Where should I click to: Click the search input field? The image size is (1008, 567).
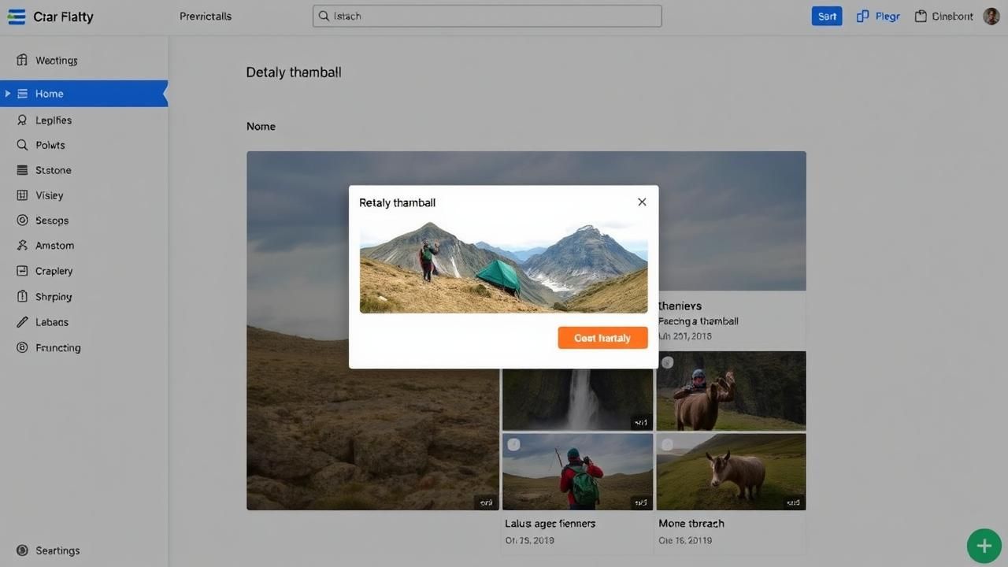pyautogui.click(x=487, y=17)
